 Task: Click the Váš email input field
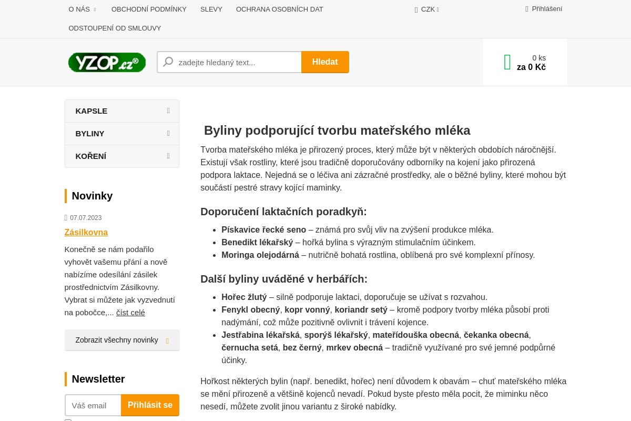click(93, 405)
